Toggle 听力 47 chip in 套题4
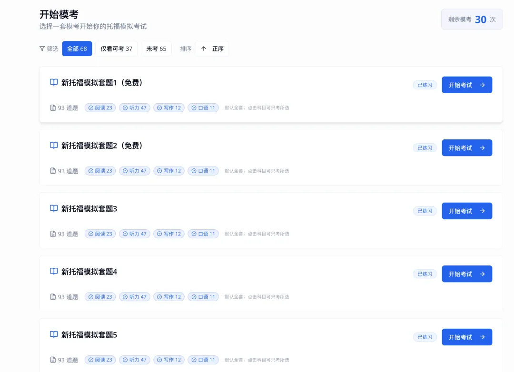Image resolution: width=514 pixels, height=372 pixels. pyautogui.click(x=134, y=297)
